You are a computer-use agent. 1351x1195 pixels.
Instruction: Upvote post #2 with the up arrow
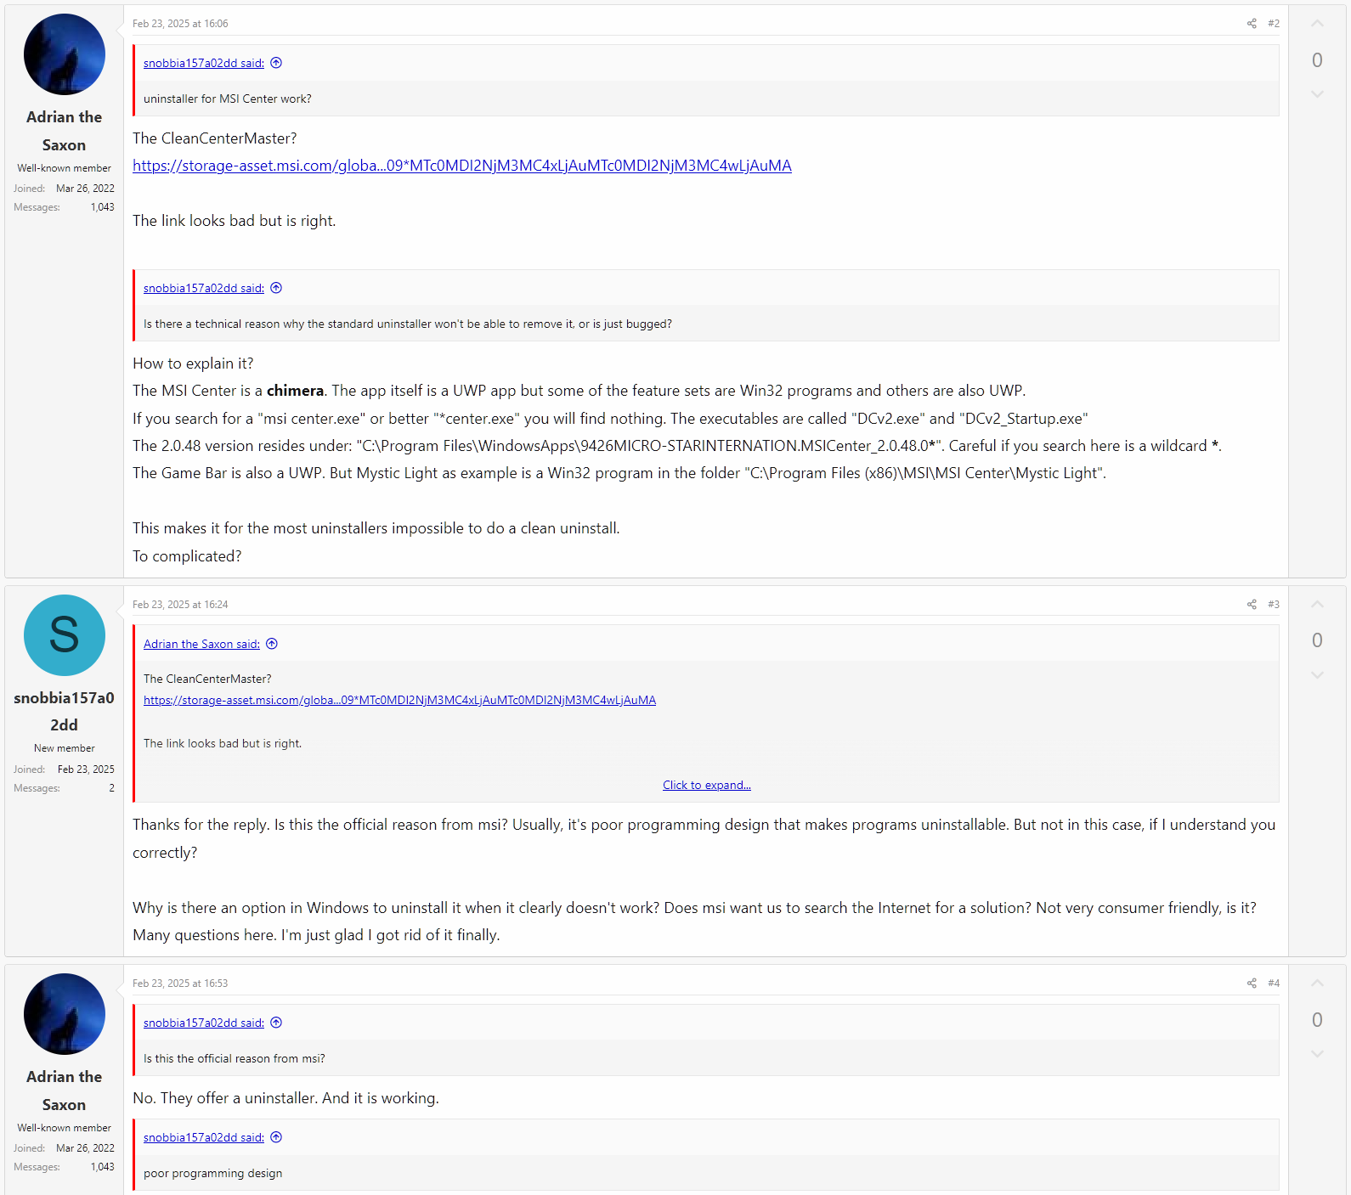(1317, 24)
